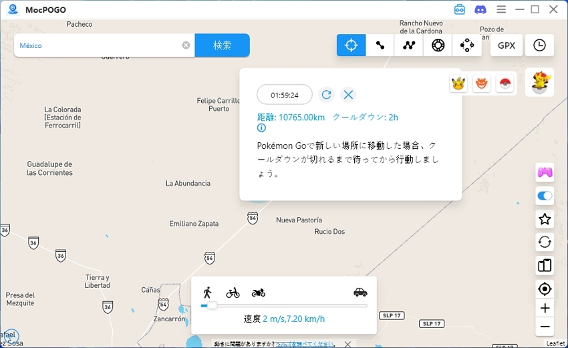Click the クールダウン: 2h text
Image resolution: width=568 pixels, height=348 pixels.
[365, 118]
